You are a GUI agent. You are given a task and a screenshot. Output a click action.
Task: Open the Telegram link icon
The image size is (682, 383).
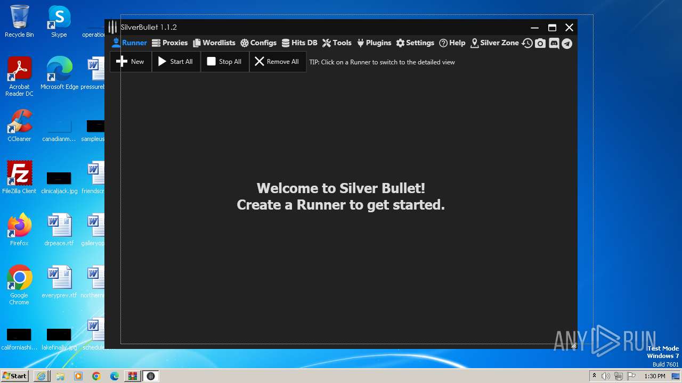tap(567, 44)
